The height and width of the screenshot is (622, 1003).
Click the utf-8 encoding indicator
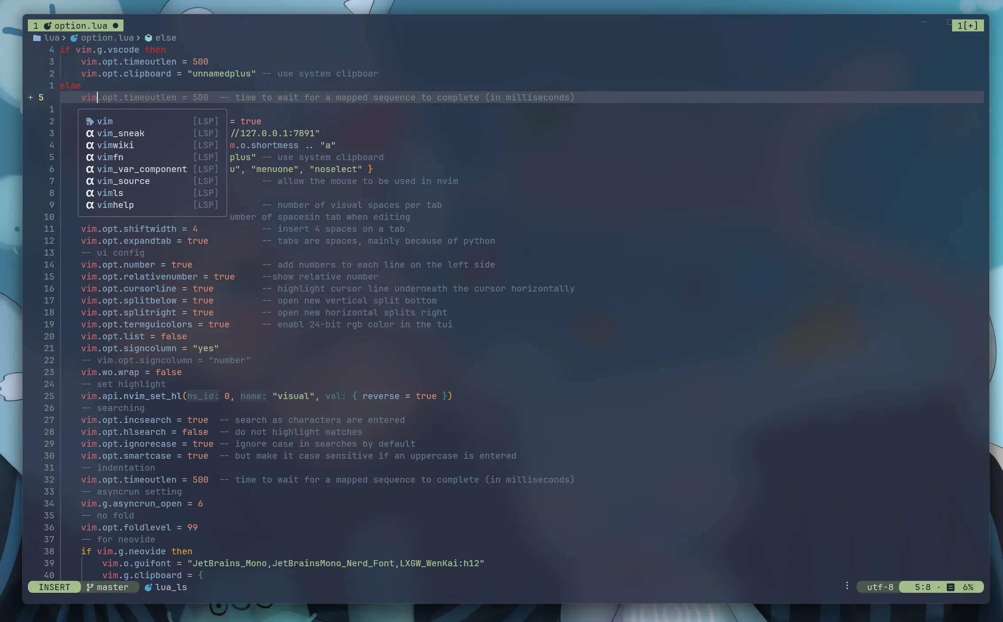click(x=880, y=587)
